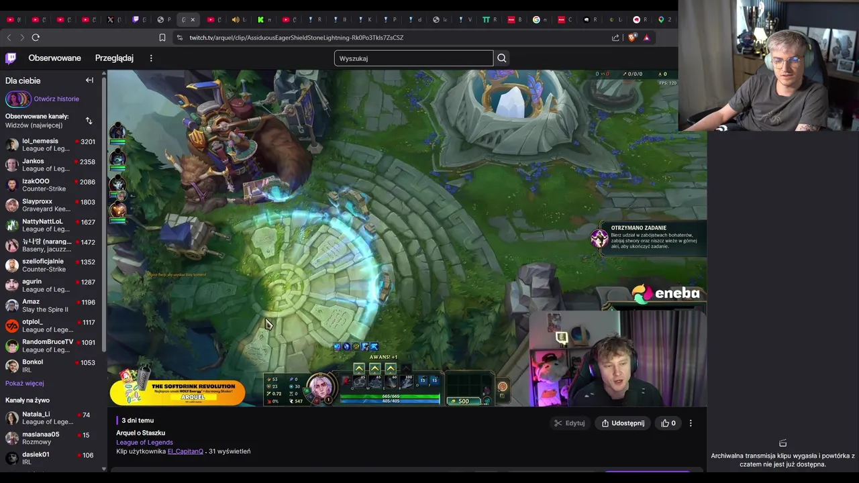
Task: Open Bonkol channel in sidebar
Action: 52,366
